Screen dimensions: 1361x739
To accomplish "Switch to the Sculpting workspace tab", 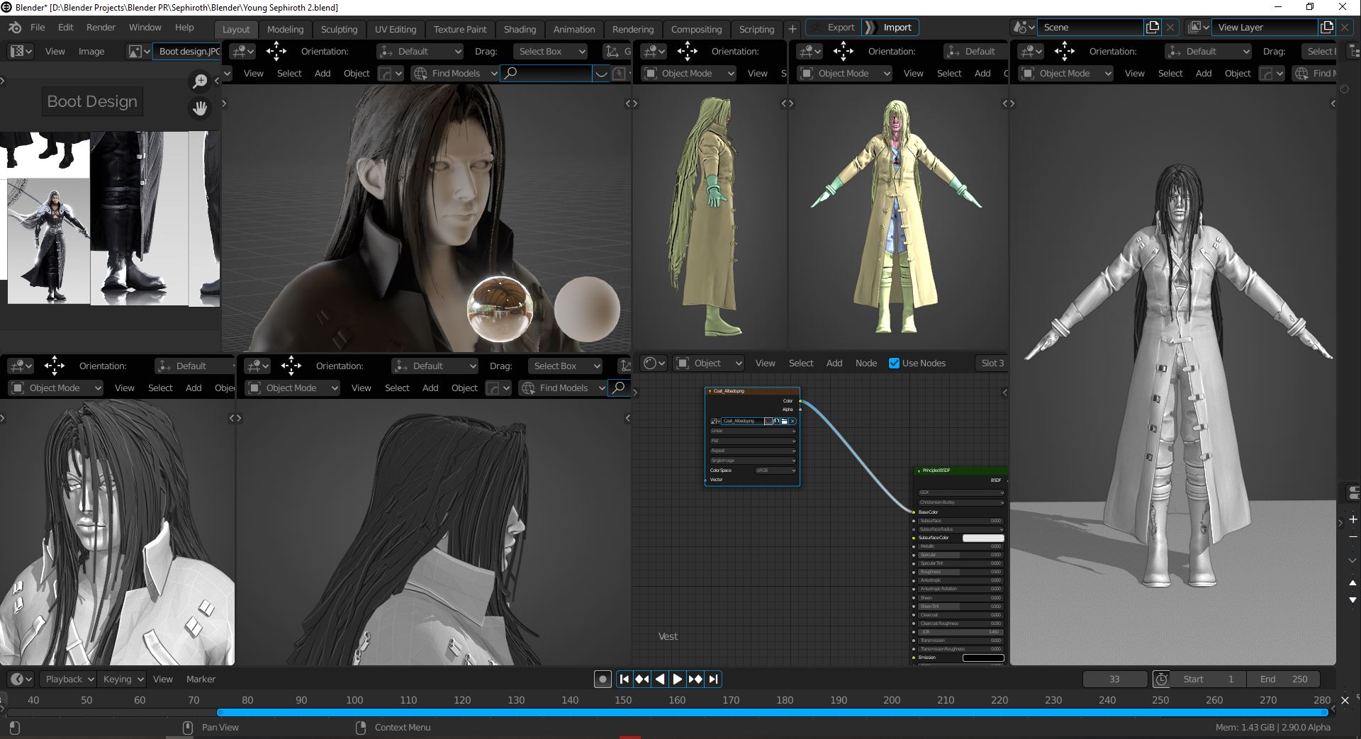I will pyautogui.click(x=339, y=29).
